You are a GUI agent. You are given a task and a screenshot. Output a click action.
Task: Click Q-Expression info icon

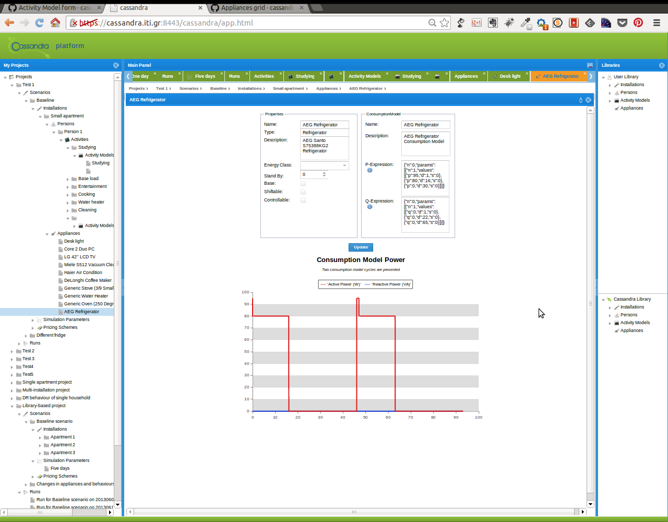[369, 207]
